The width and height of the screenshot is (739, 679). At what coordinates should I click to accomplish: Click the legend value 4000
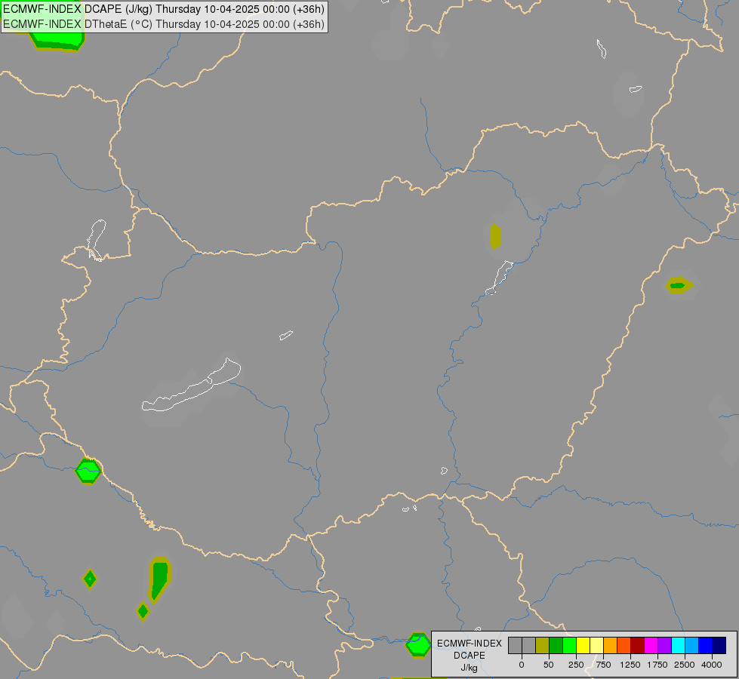click(712, 665)
